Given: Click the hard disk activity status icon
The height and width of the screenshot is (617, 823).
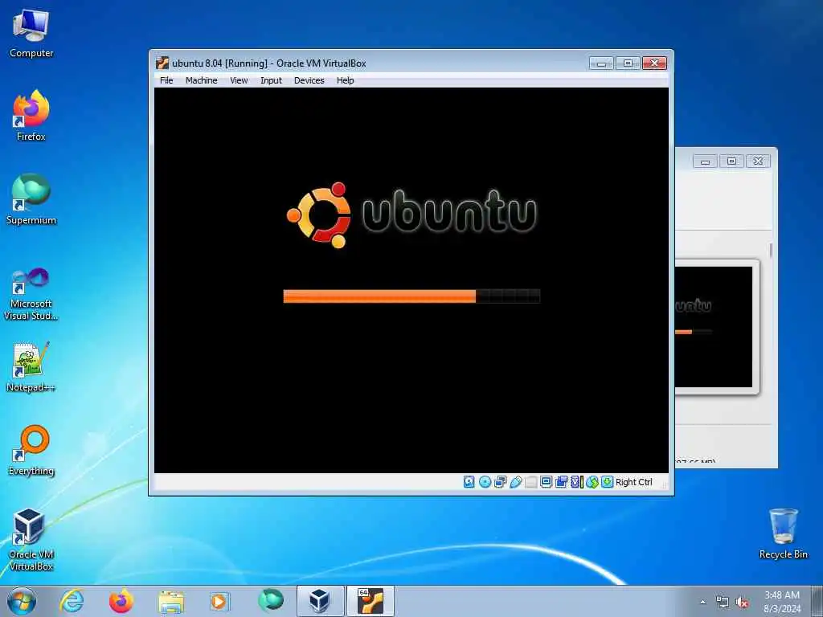Looking at the screenshot, I should [x=469, y=482].
